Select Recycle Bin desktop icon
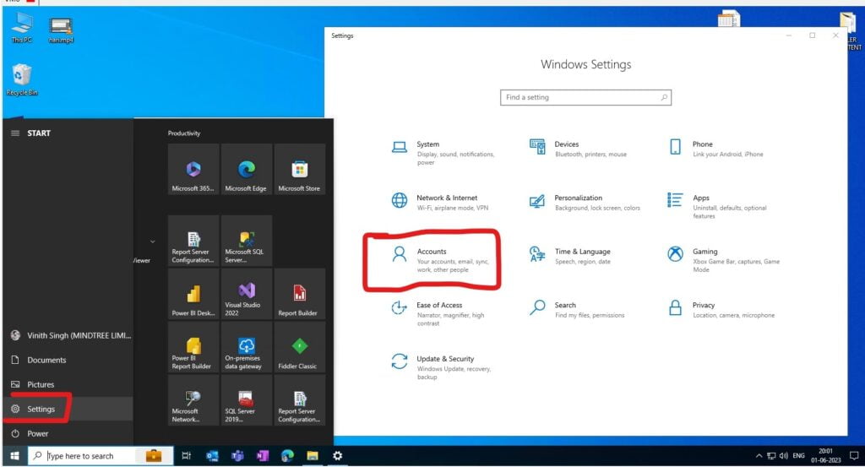 (22, 80)
